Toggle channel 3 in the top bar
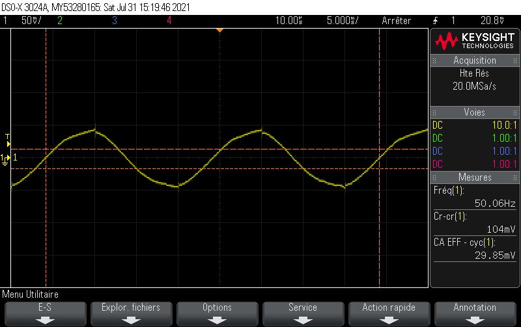Image resolution: width=521 pixels, height=327 pixels. coord(114,21)
